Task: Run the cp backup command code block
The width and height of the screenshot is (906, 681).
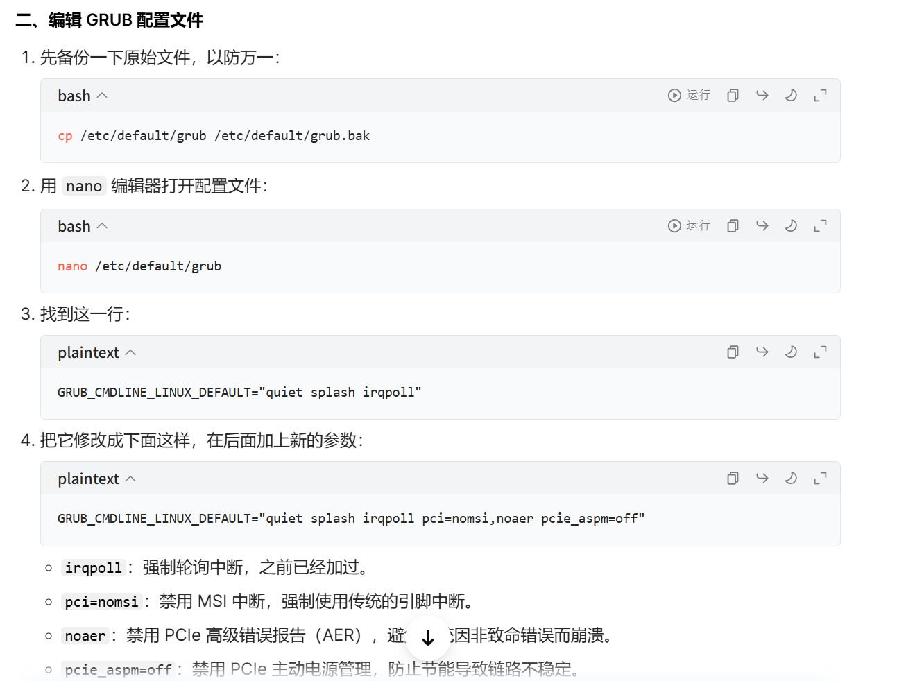Action: (x=689, y=95)
